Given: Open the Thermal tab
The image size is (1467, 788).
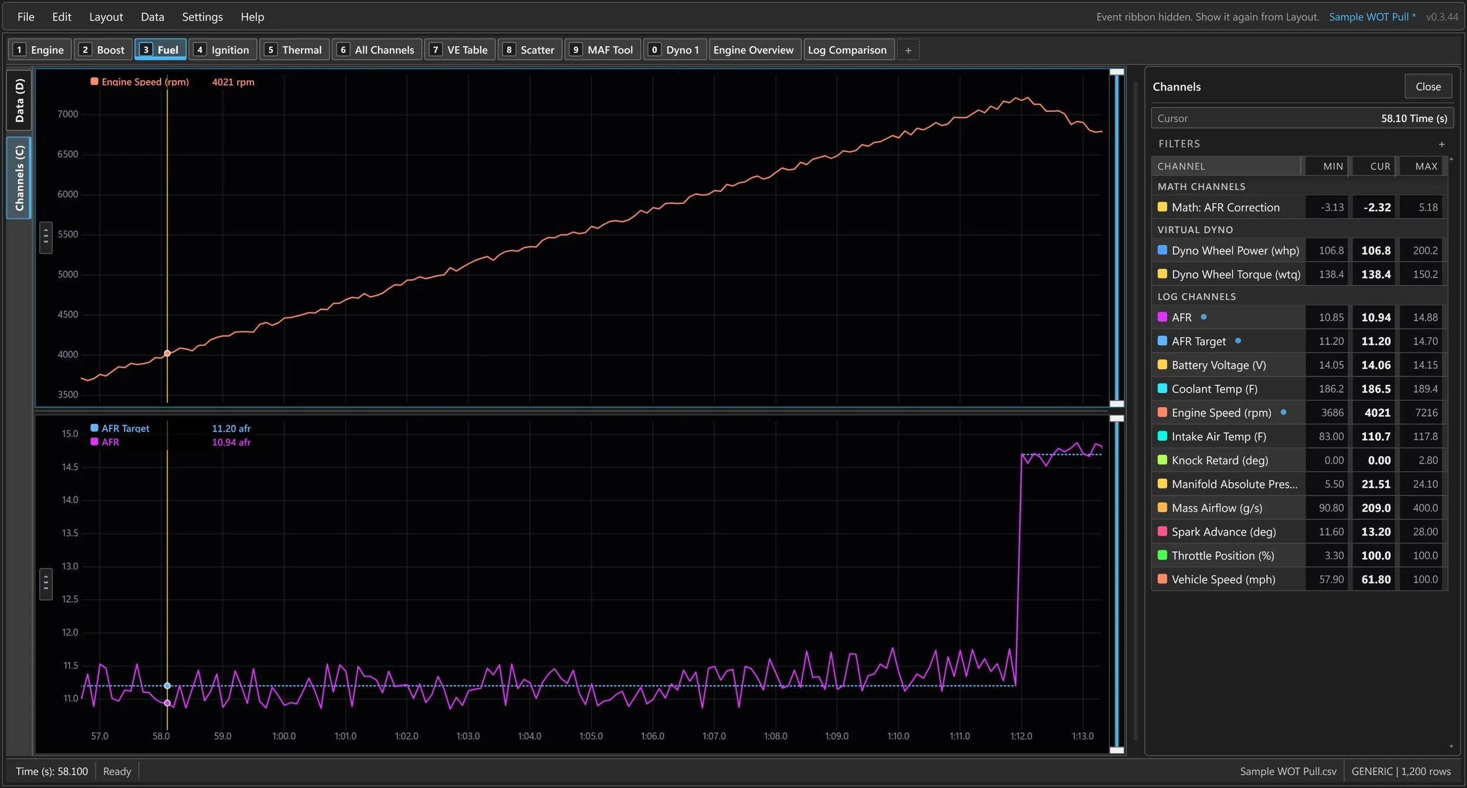Looking at the screenshot, I should pyautogui.click(x=294, y=50).
